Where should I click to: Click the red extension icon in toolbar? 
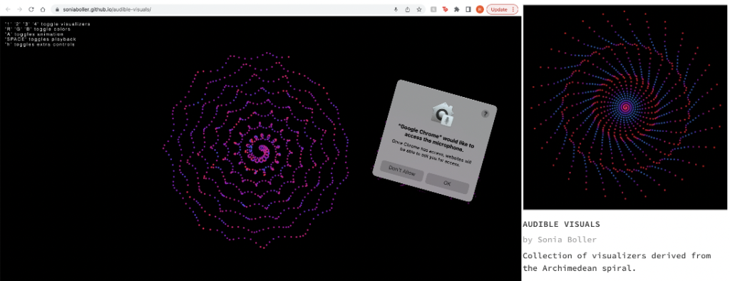click(x=445, y=9)
